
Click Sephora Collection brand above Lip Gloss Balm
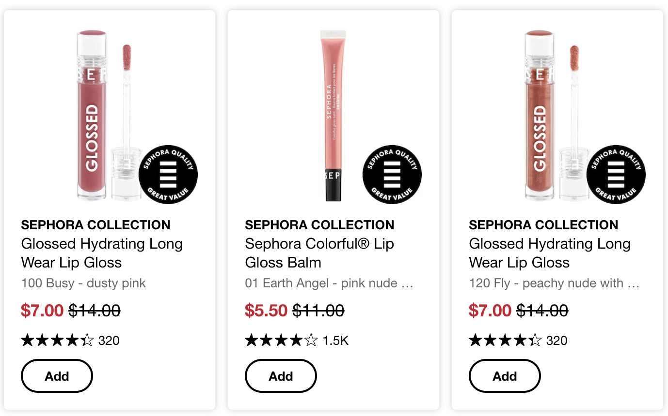[319, 225]
